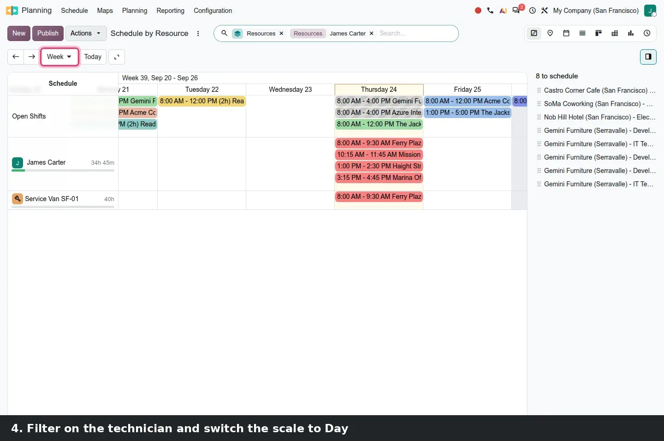The height and width of the screenshot is (441, 664).
Task: Open Friday 1:00 PM The Jackson open shift
Action: tap(468, 113)
